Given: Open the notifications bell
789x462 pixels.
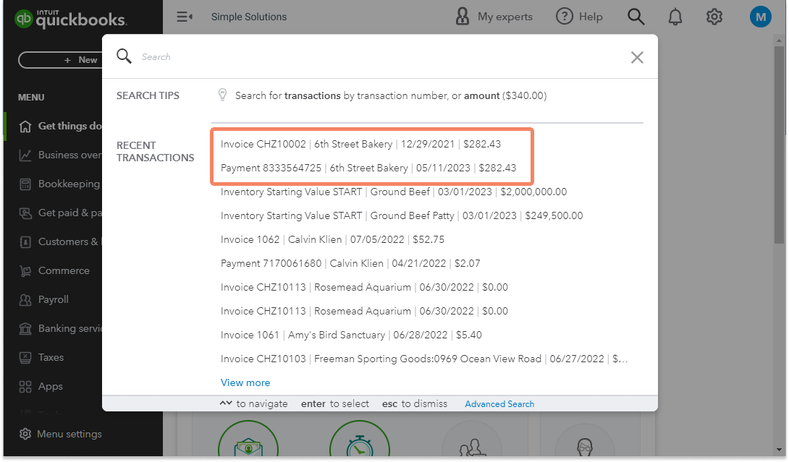Looking at the screenshot, I should pos(675,17).
